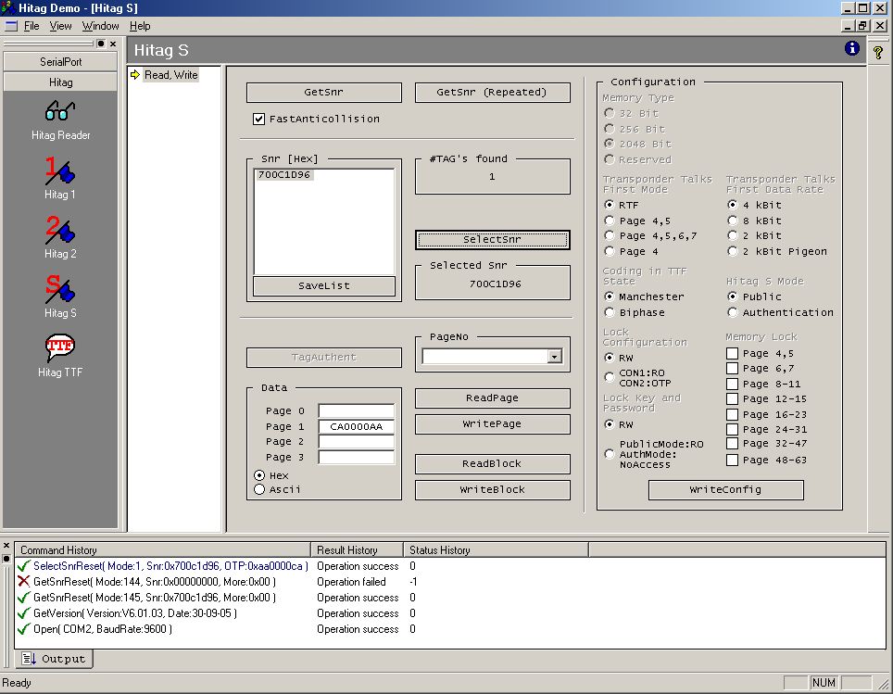Click the SaveList button
Viewport: 893px width, 694px height.
323,286
